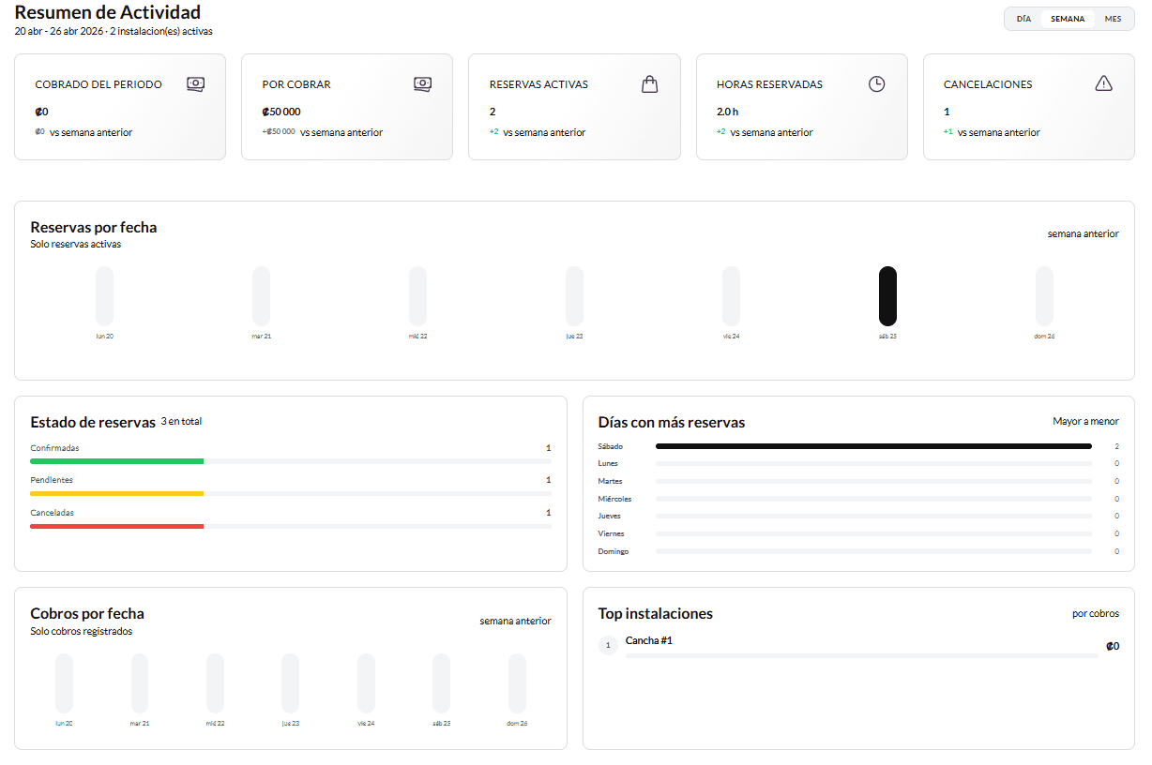Click the 'Resumen de Actividad' heading
This screenshot has height=765, width=1152.
click(108, 12)
